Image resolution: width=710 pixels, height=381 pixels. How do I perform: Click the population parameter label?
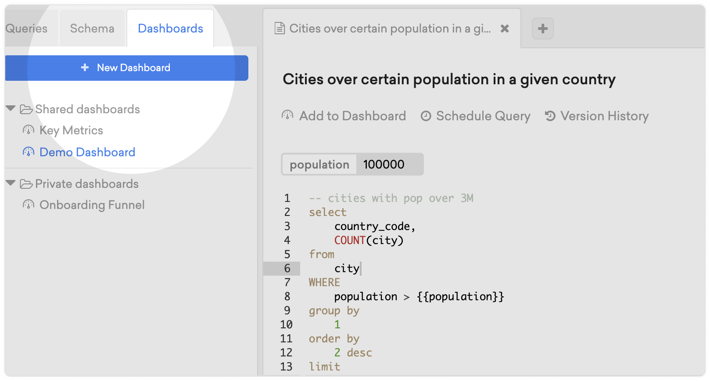pyautogui.click(x=319, y=165)
